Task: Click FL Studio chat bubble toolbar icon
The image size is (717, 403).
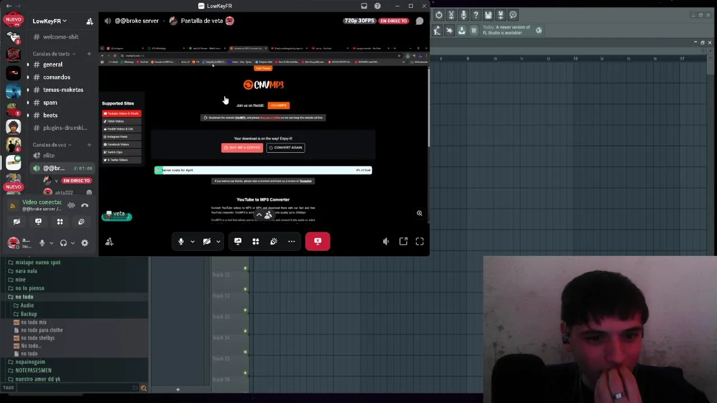Action: (x=513, y=15)
